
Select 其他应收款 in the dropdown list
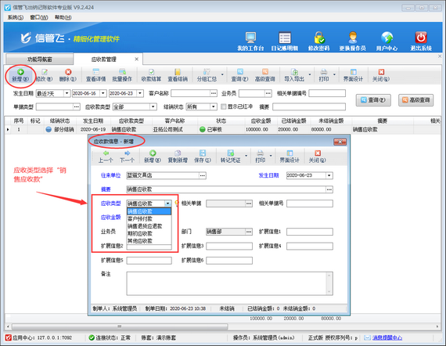point(149,241)
